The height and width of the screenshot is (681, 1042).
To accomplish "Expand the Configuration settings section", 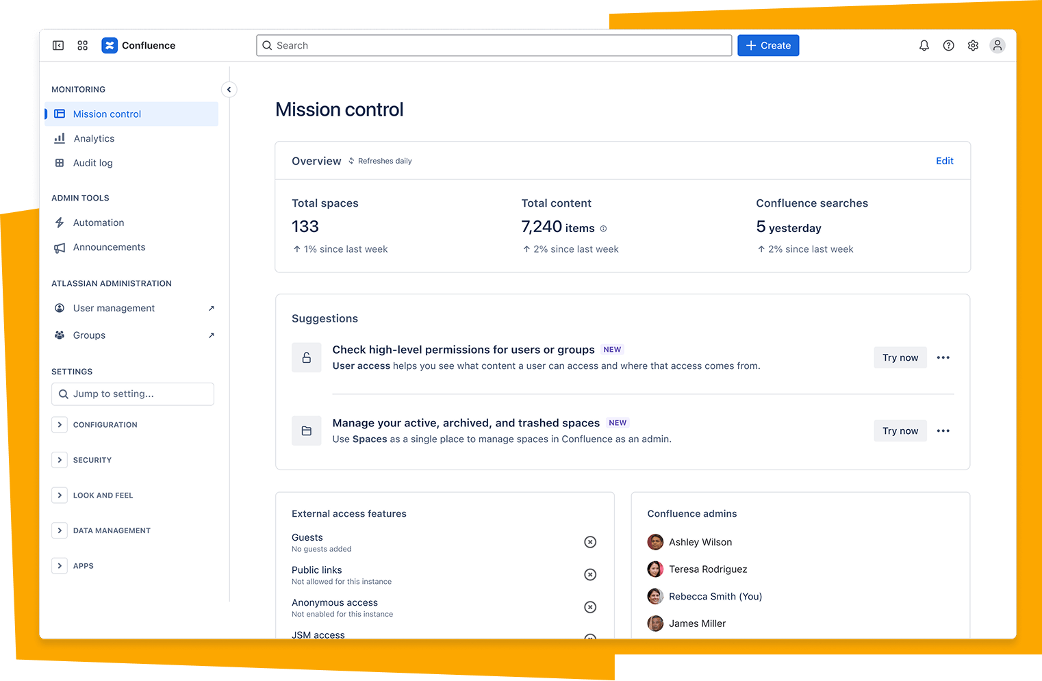I will [x=60, y=425].
